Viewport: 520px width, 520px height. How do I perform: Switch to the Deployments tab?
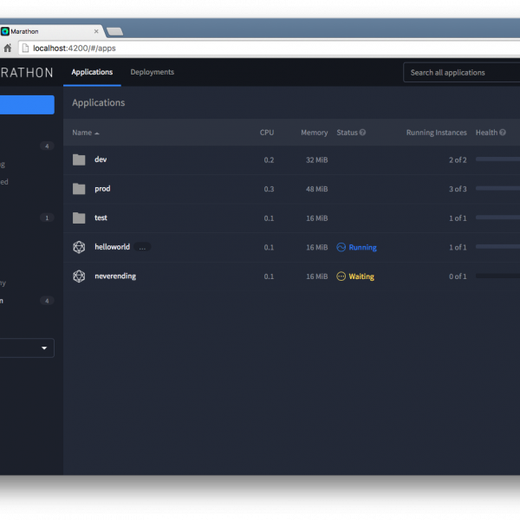152,72
